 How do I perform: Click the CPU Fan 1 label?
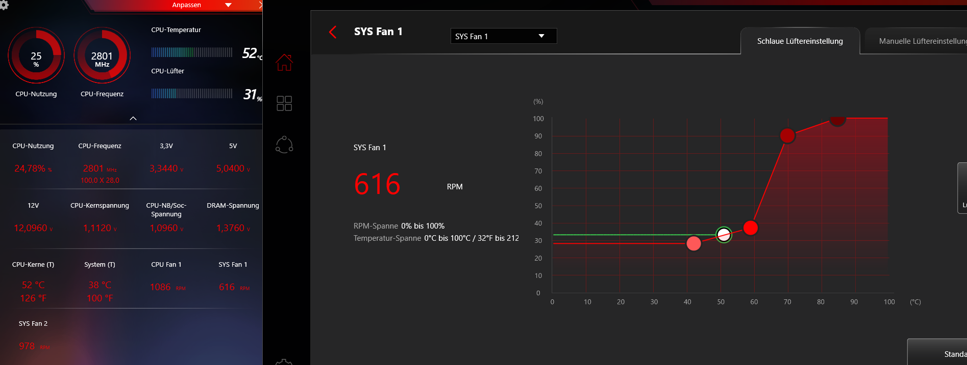pos(166,265)
